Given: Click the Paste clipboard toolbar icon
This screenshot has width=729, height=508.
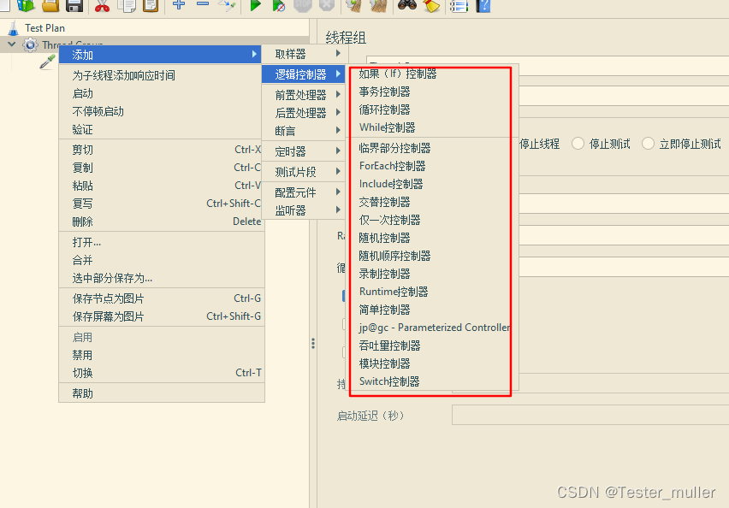Looking at the screenshot, I should click(151, 4).
